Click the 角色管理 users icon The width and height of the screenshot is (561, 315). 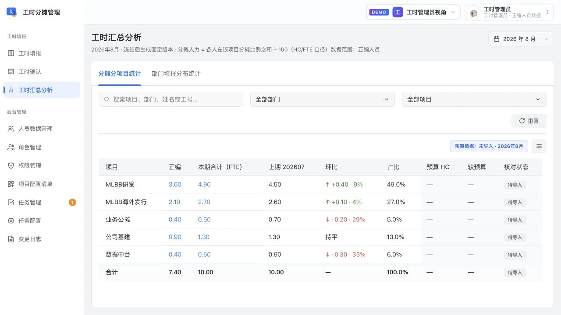(11, 147)
